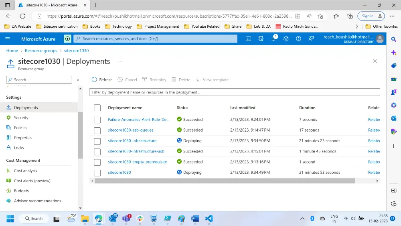Viewport: 401px width, 226px height.
Task: Open more options ellipsis beside Deployments title
Action: 120,61
